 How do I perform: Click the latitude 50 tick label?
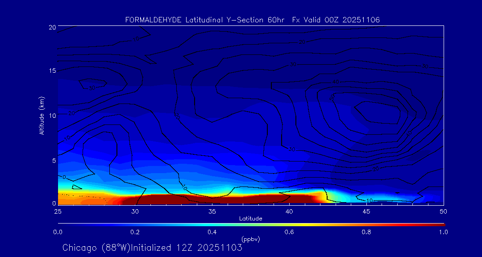444,211
